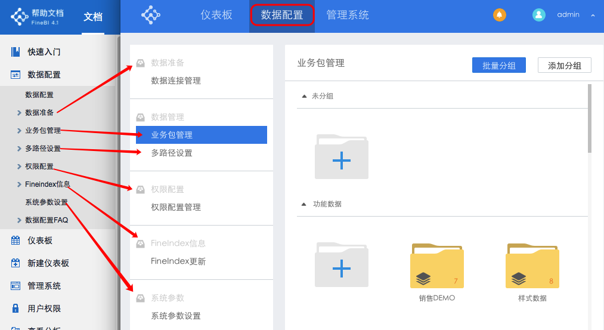Expand 业务包管理 in the doc tree
The width and height of the screenshot is (604, 330).
click(x=19, y=131)
